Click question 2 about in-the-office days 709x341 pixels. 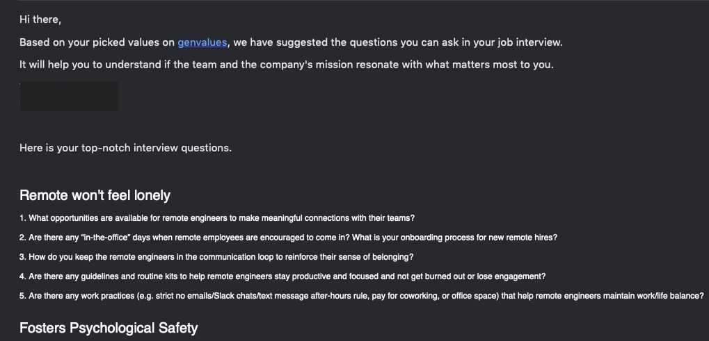[x=289, y=238]
